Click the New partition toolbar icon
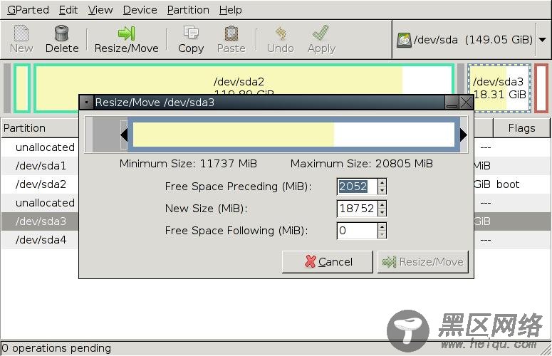 point(21,33)
